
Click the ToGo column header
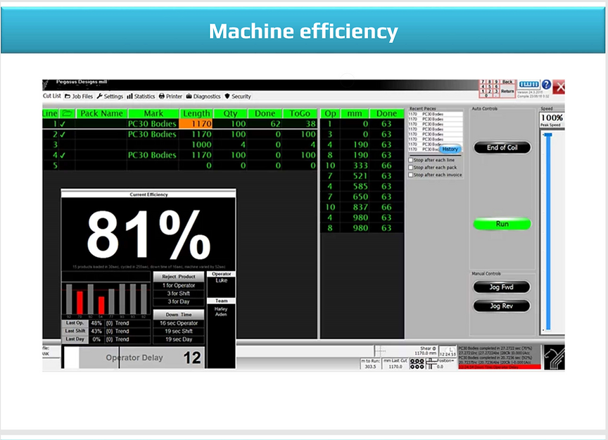point(300,113)
